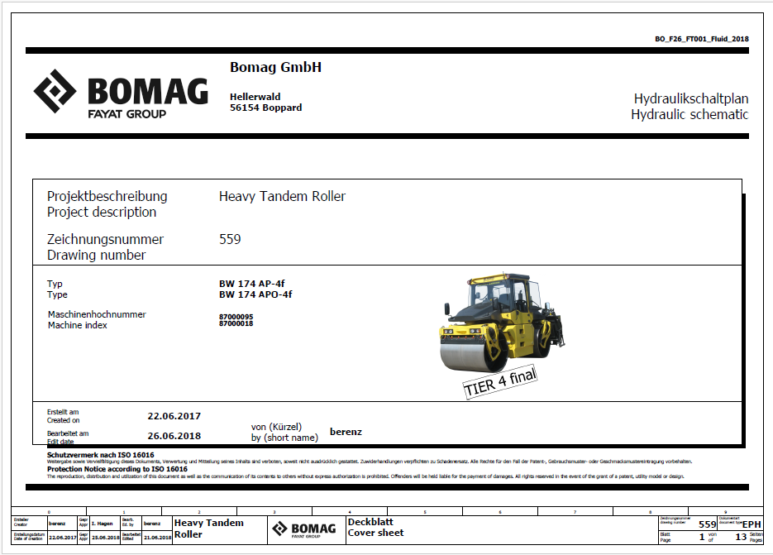This screenshot has height=555, width=773.
Task: Click page number '1' in title block
Action: click(702, 538)
